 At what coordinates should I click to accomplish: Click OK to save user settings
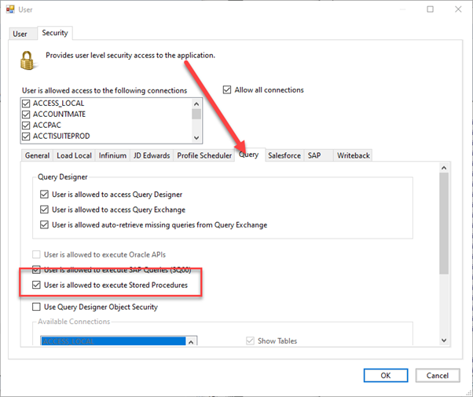pyautogui.click(x=386, y=375)
